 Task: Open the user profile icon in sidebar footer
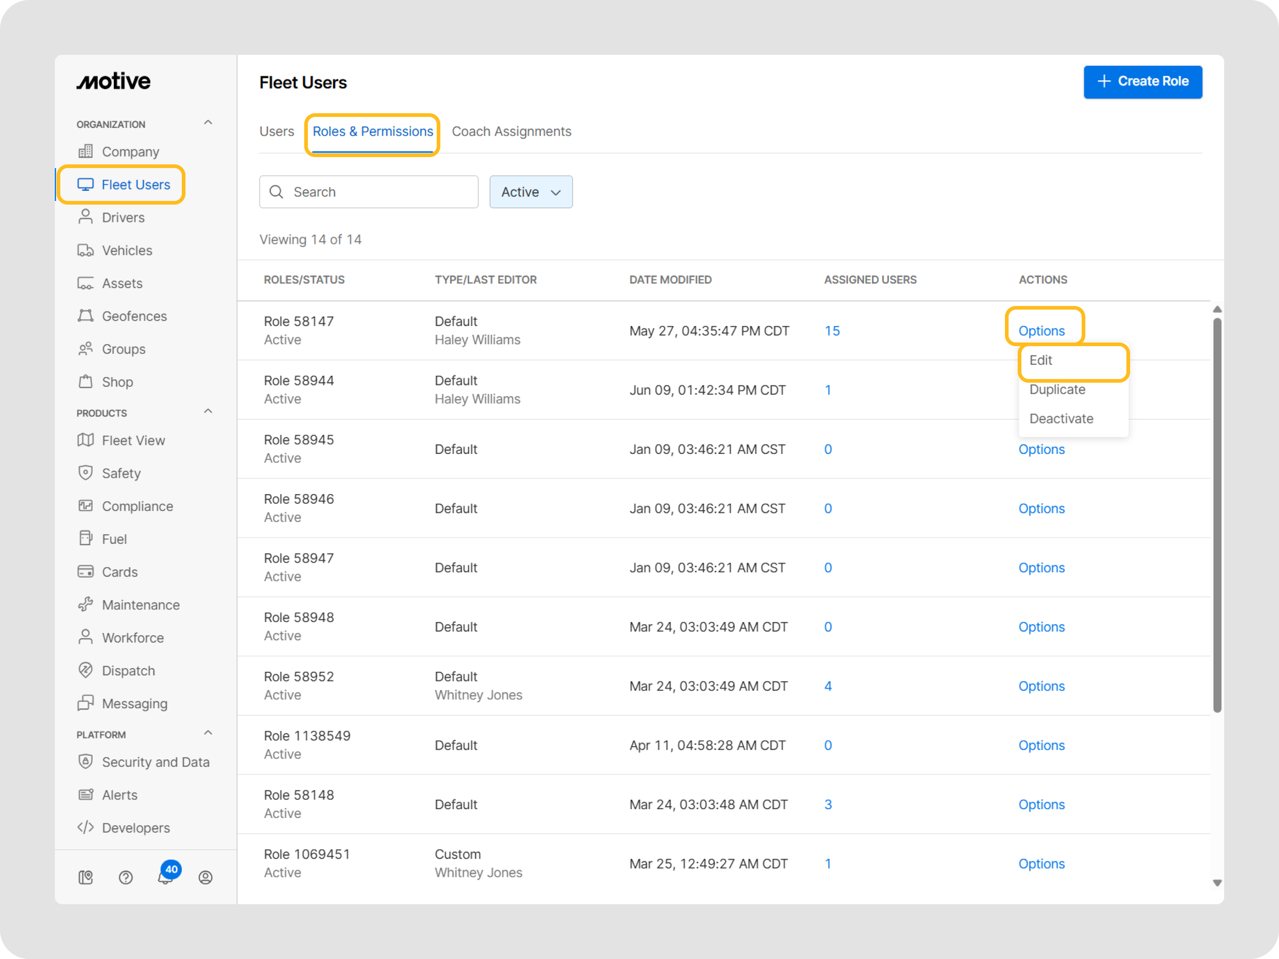click(205, 878)
